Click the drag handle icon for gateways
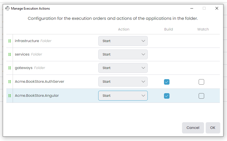The image size is (227, 141). 10,68
